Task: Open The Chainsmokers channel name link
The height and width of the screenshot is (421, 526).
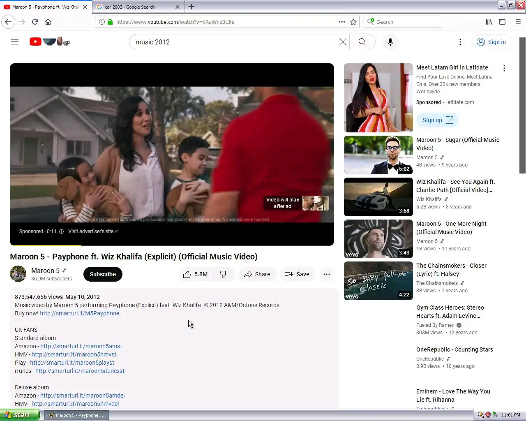Action: pos(437,283)
